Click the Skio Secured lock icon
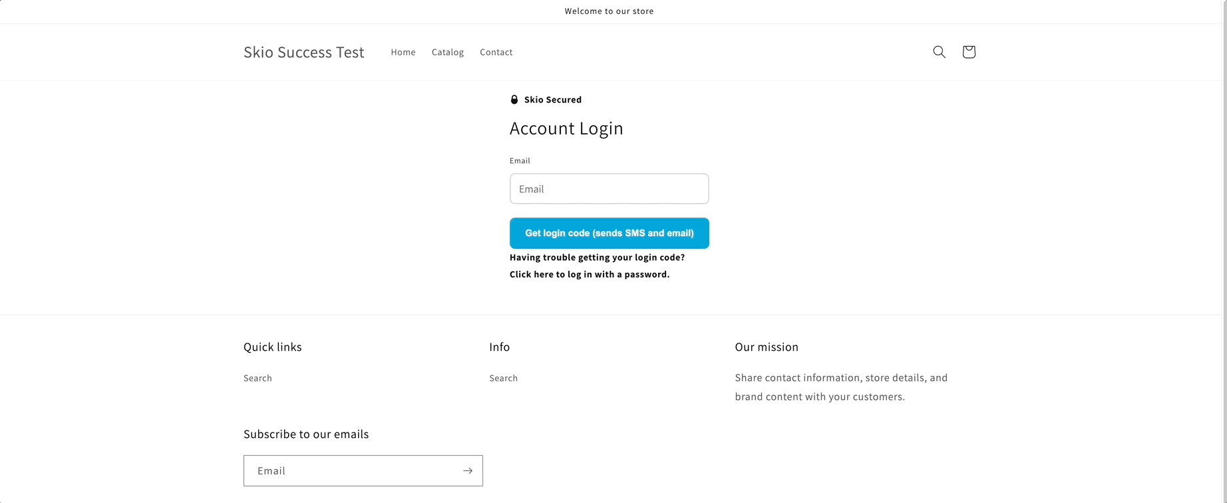Viewport: 1227px width, 503px height. (x=514, y=100)
